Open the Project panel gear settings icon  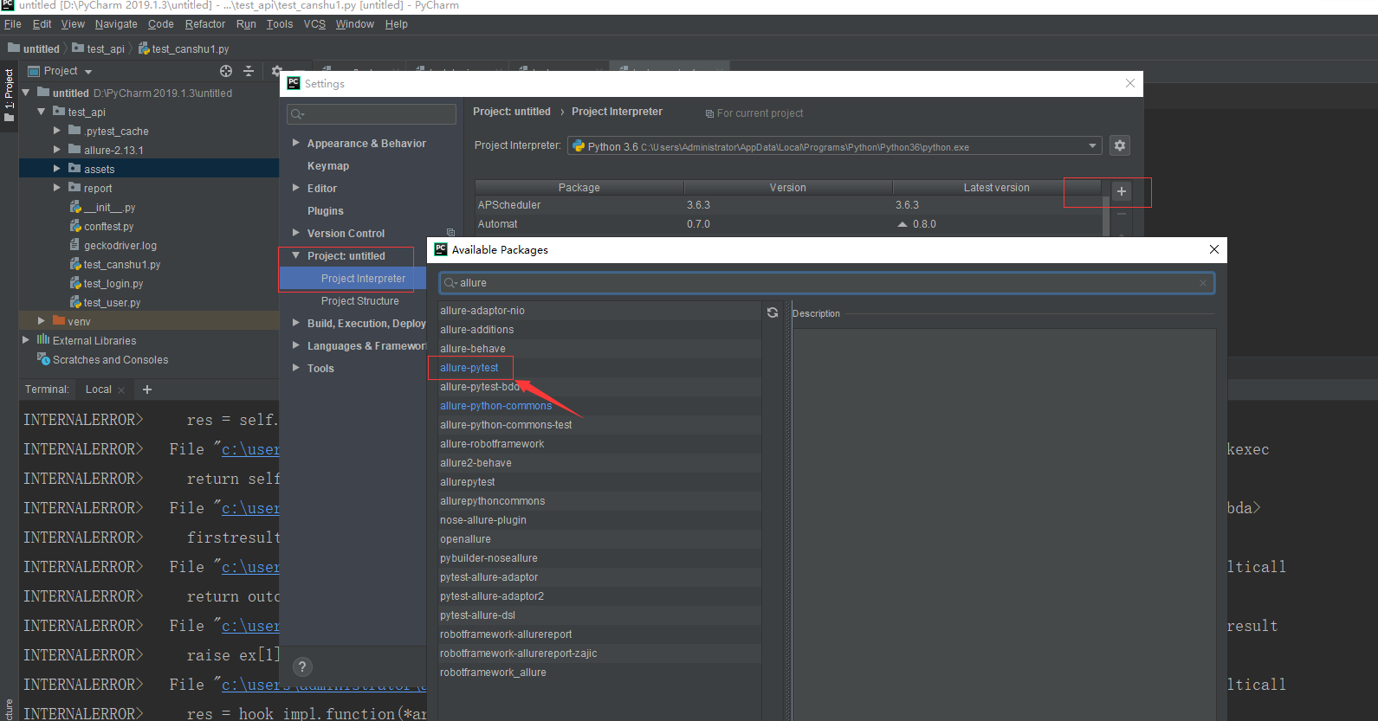[x=276, y=71]
